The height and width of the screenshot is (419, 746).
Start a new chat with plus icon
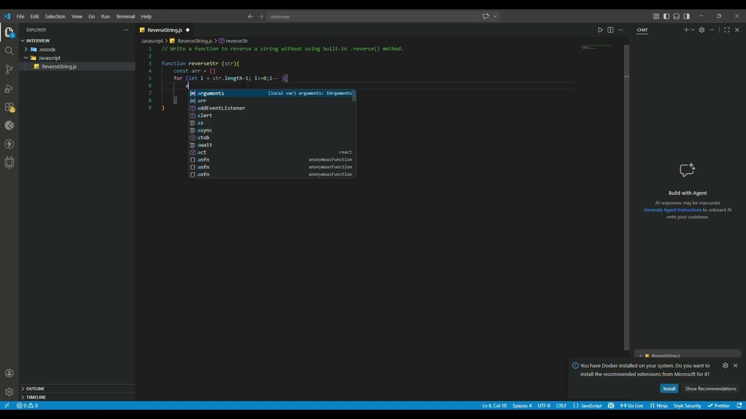point(686,30)
